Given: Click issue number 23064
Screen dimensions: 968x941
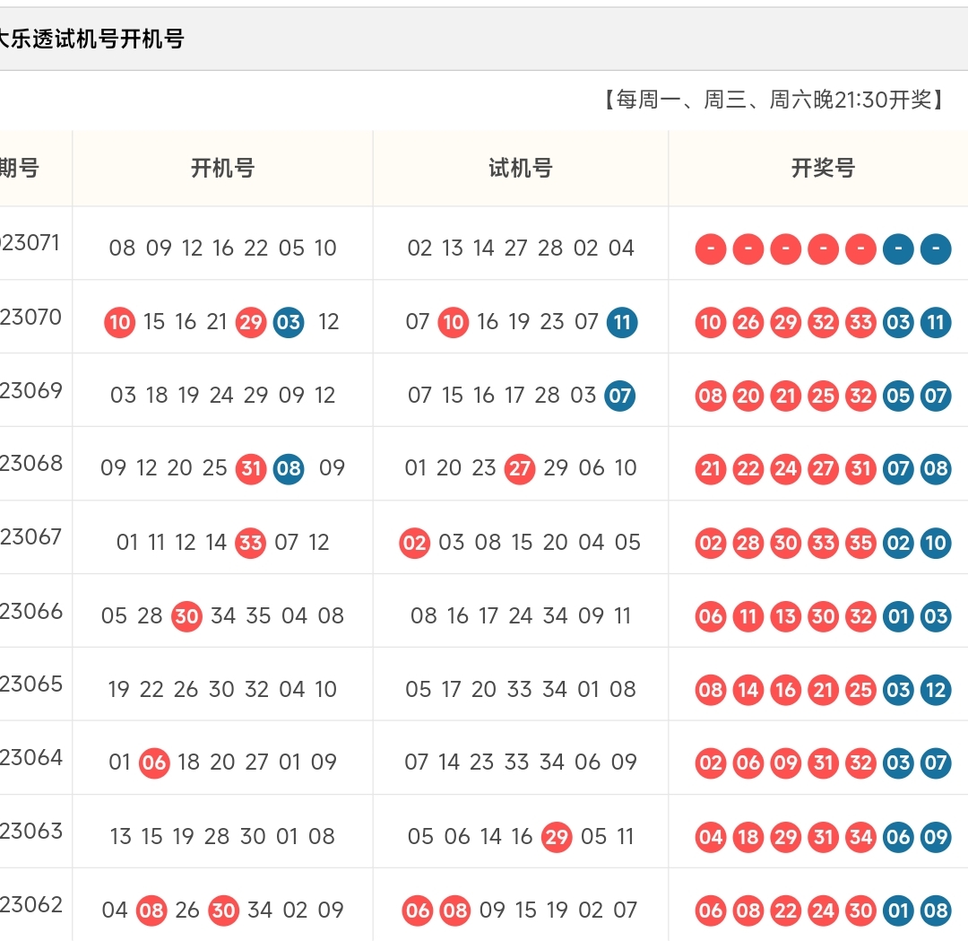Looking at the screenshot, I should [x=30, y=757].
